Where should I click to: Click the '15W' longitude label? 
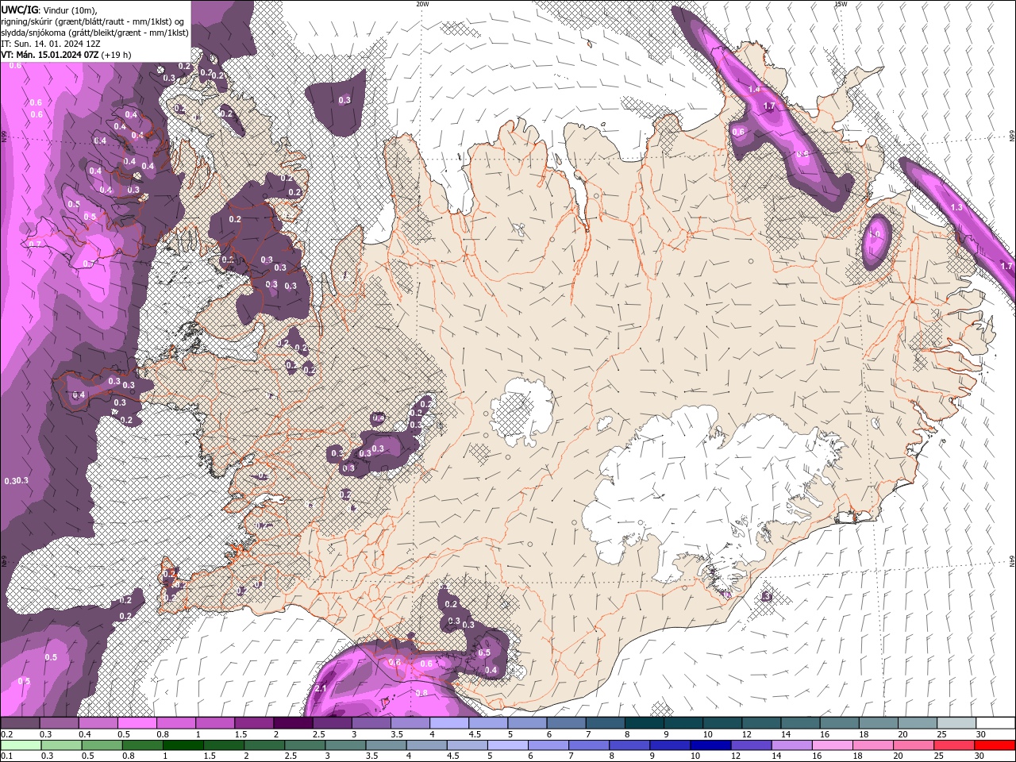[x=841, y=4]
